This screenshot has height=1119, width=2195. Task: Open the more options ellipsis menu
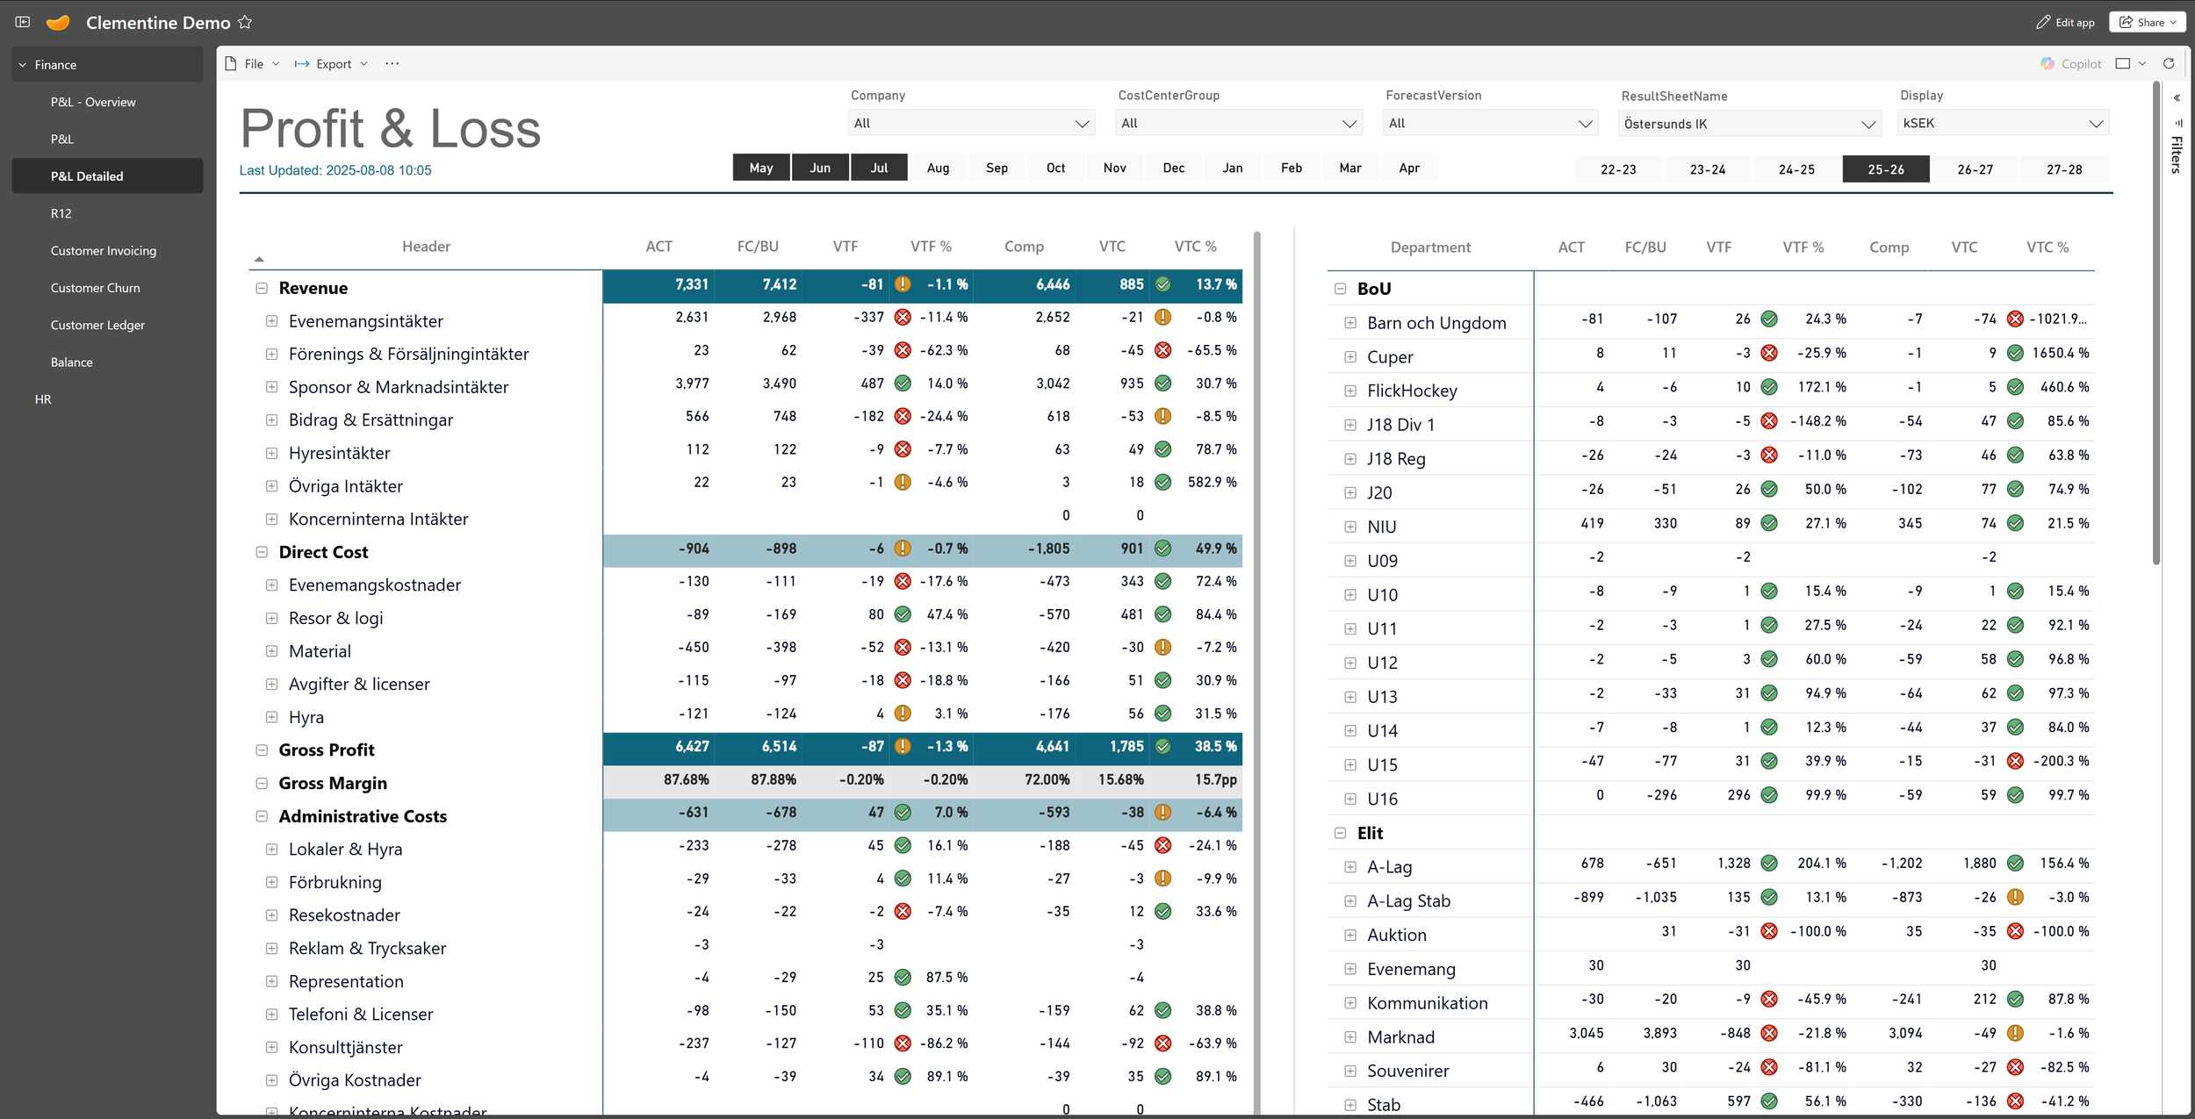pos(392,63)
